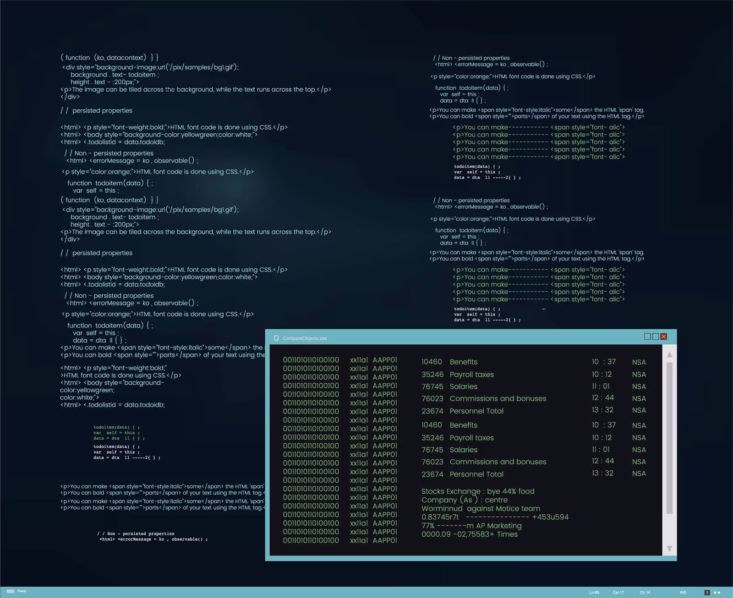
Task: Click the Salaries row showing 76745
Action: [x=464, y=386]
